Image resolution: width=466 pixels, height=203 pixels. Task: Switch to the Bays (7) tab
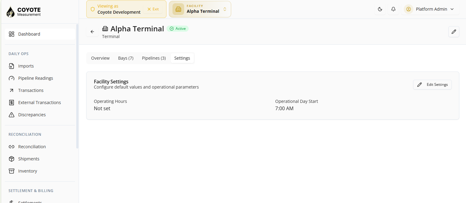tap(126, 58)
